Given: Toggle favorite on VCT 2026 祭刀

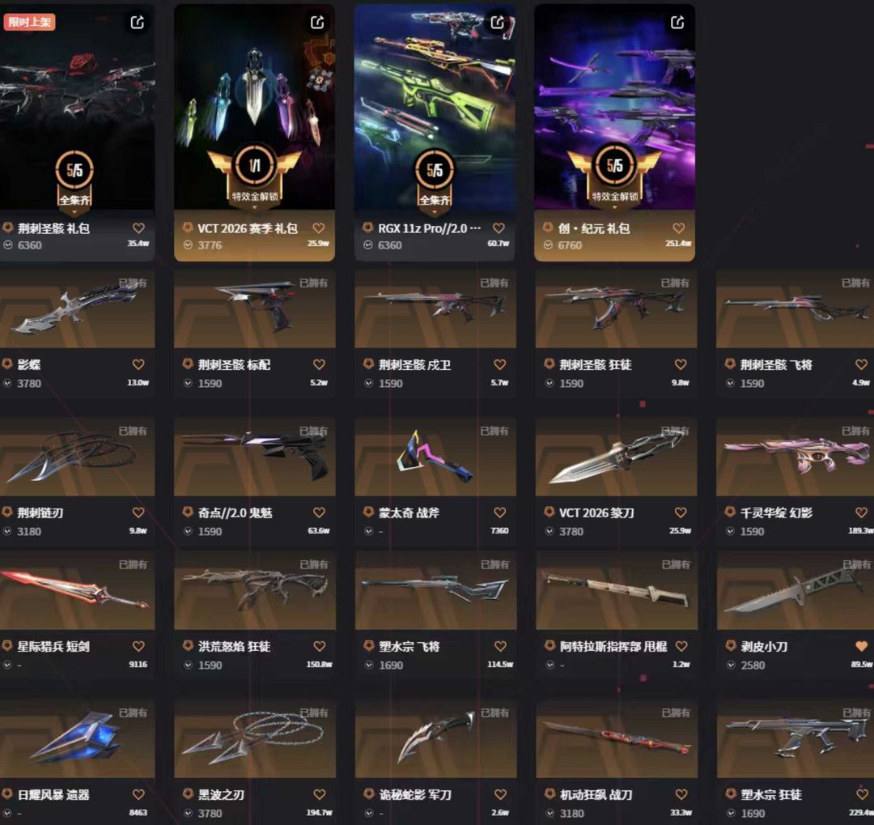Looking at the screenshot, I should point(681,512).
